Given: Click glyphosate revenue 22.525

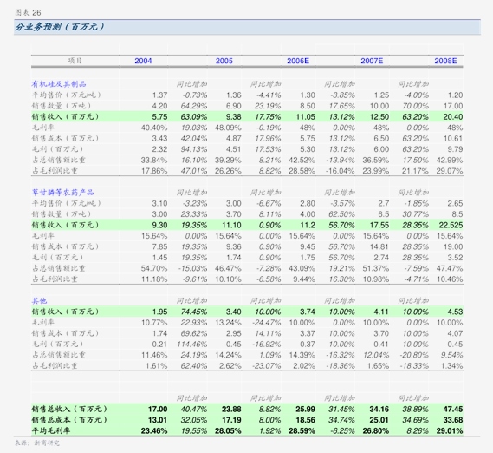Looking at the screenshot, I should tap(451, 226).
